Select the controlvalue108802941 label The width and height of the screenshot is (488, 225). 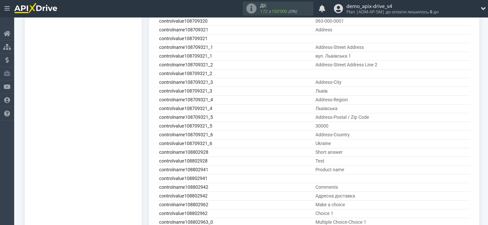pyautogui.click(x=183, y=178)
